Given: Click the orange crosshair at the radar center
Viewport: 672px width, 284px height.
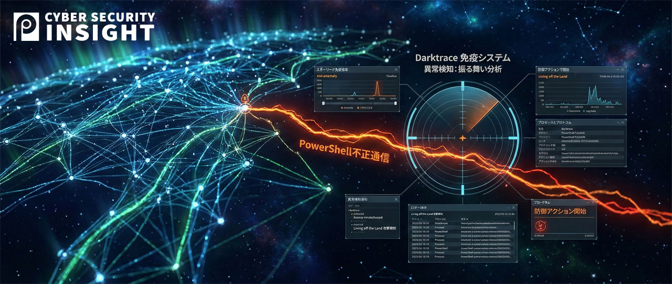Looking at the screenshot, I should click(x=463, y=138).
